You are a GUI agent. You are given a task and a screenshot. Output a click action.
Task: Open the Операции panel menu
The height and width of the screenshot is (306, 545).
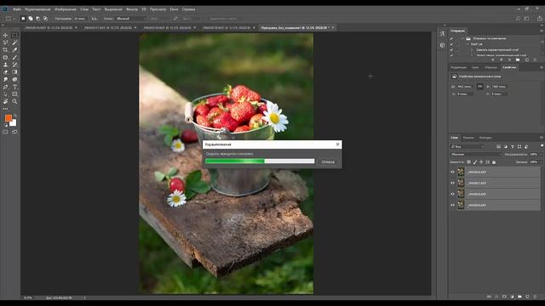click(542, 31)
